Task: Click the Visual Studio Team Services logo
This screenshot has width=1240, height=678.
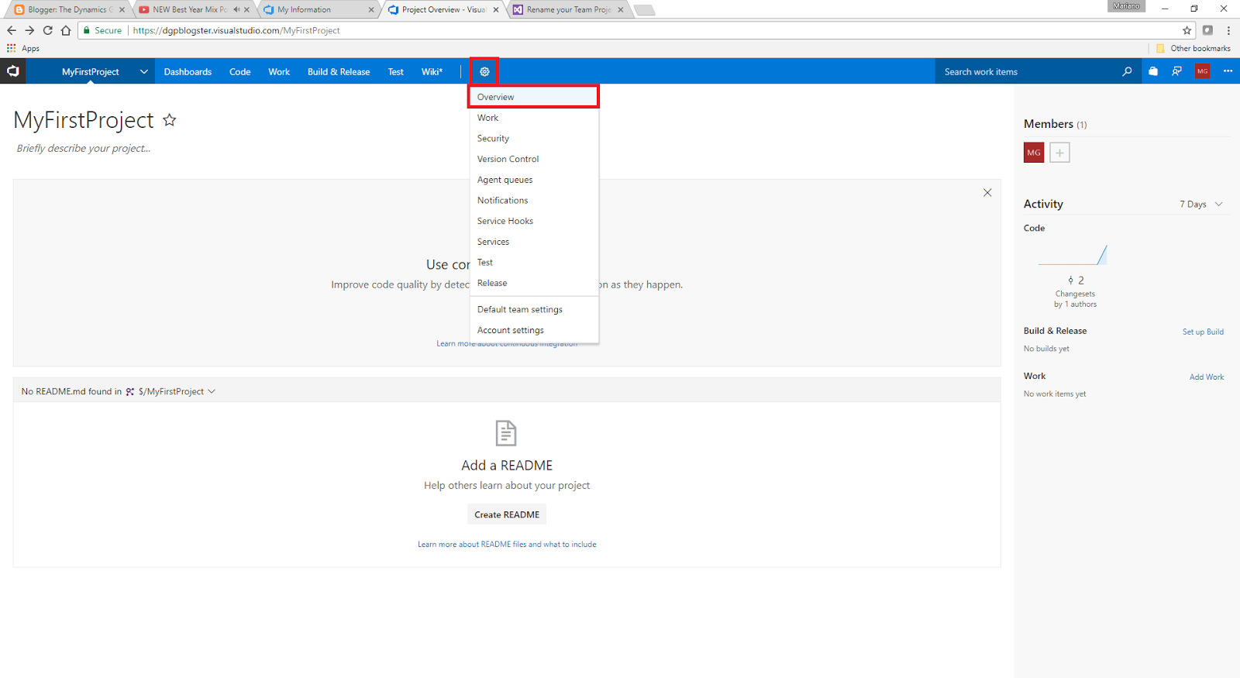Action: click(x=13, y=71)
